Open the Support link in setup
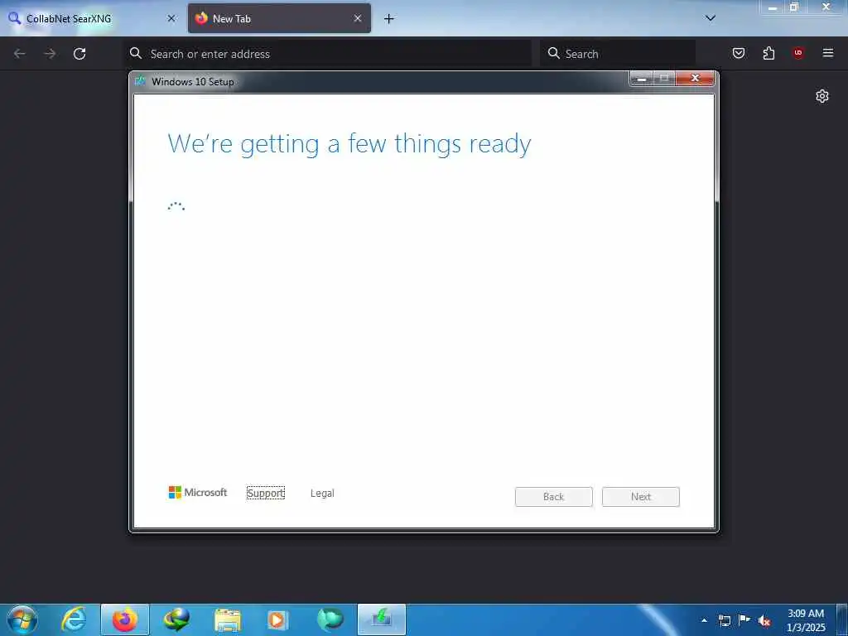 [266, 494]
